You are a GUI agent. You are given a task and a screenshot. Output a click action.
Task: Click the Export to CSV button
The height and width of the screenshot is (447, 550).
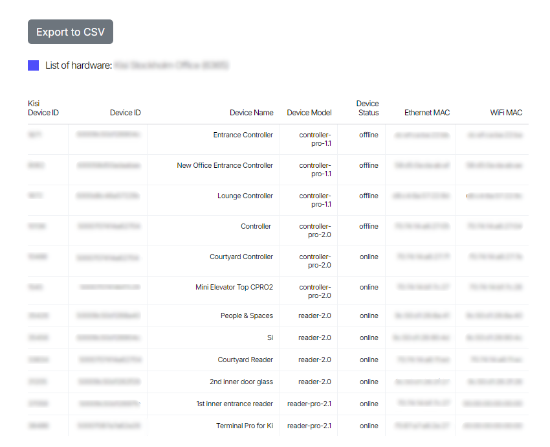click(71, 32)
